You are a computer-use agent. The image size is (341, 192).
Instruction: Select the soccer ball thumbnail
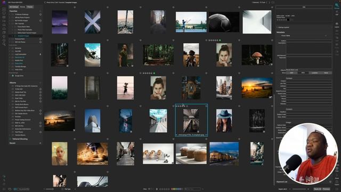click(x=224, y=22)
